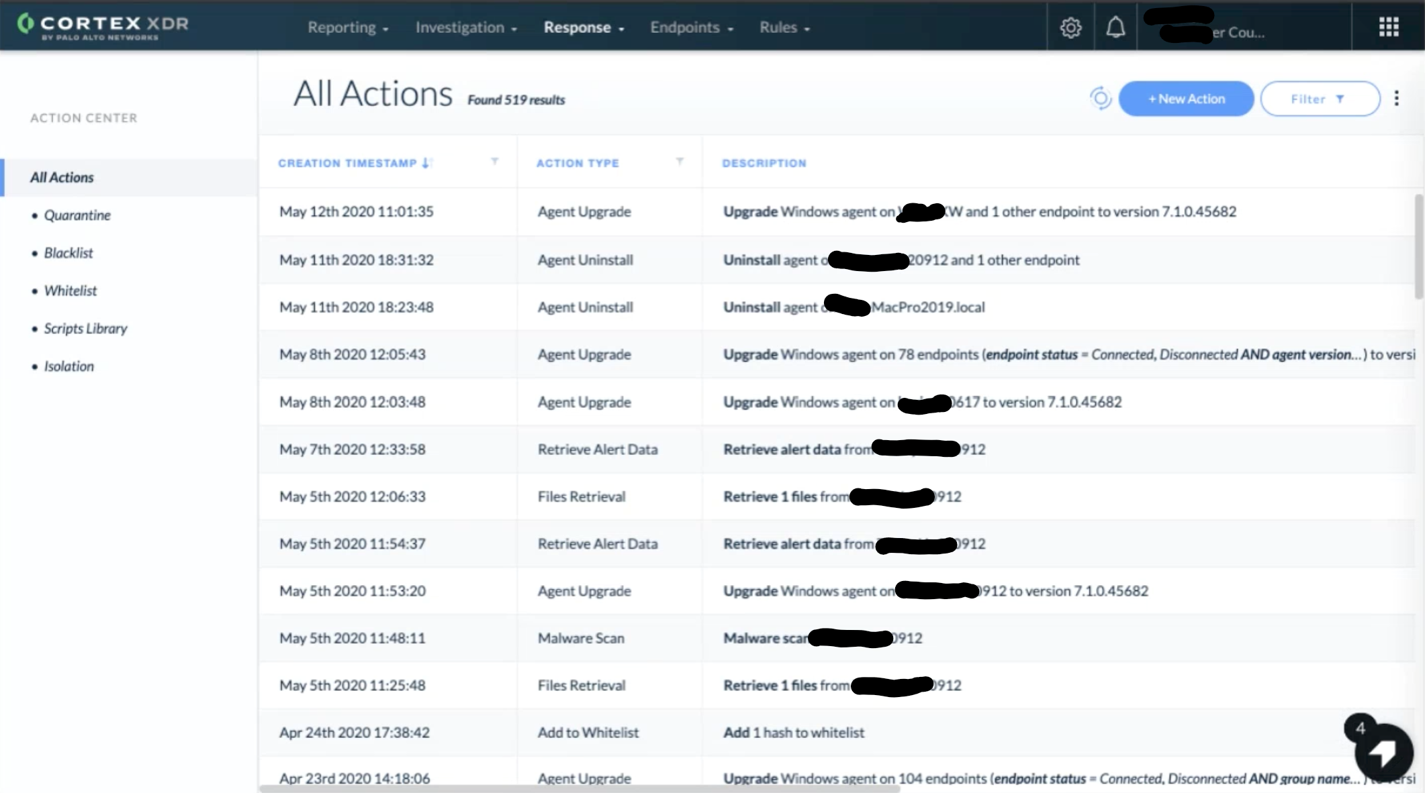Sort by Creation Timestamp column header
Image resolution: width=1425 pixels, height=793 pixels.
pyautogui.click(x=347, y=163)
